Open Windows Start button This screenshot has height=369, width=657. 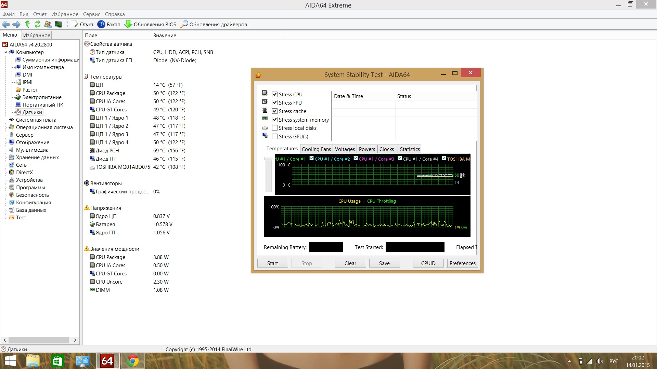(x=10, y=361)
